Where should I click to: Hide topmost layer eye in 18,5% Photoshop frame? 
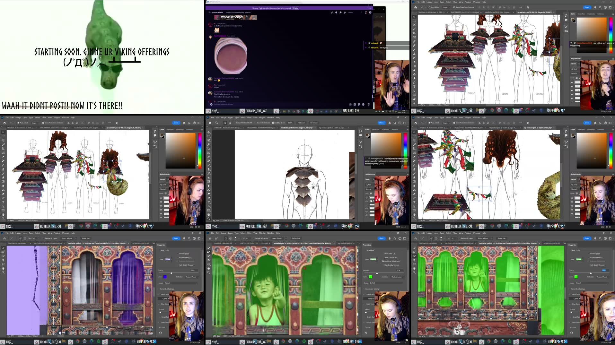point(161,198)
